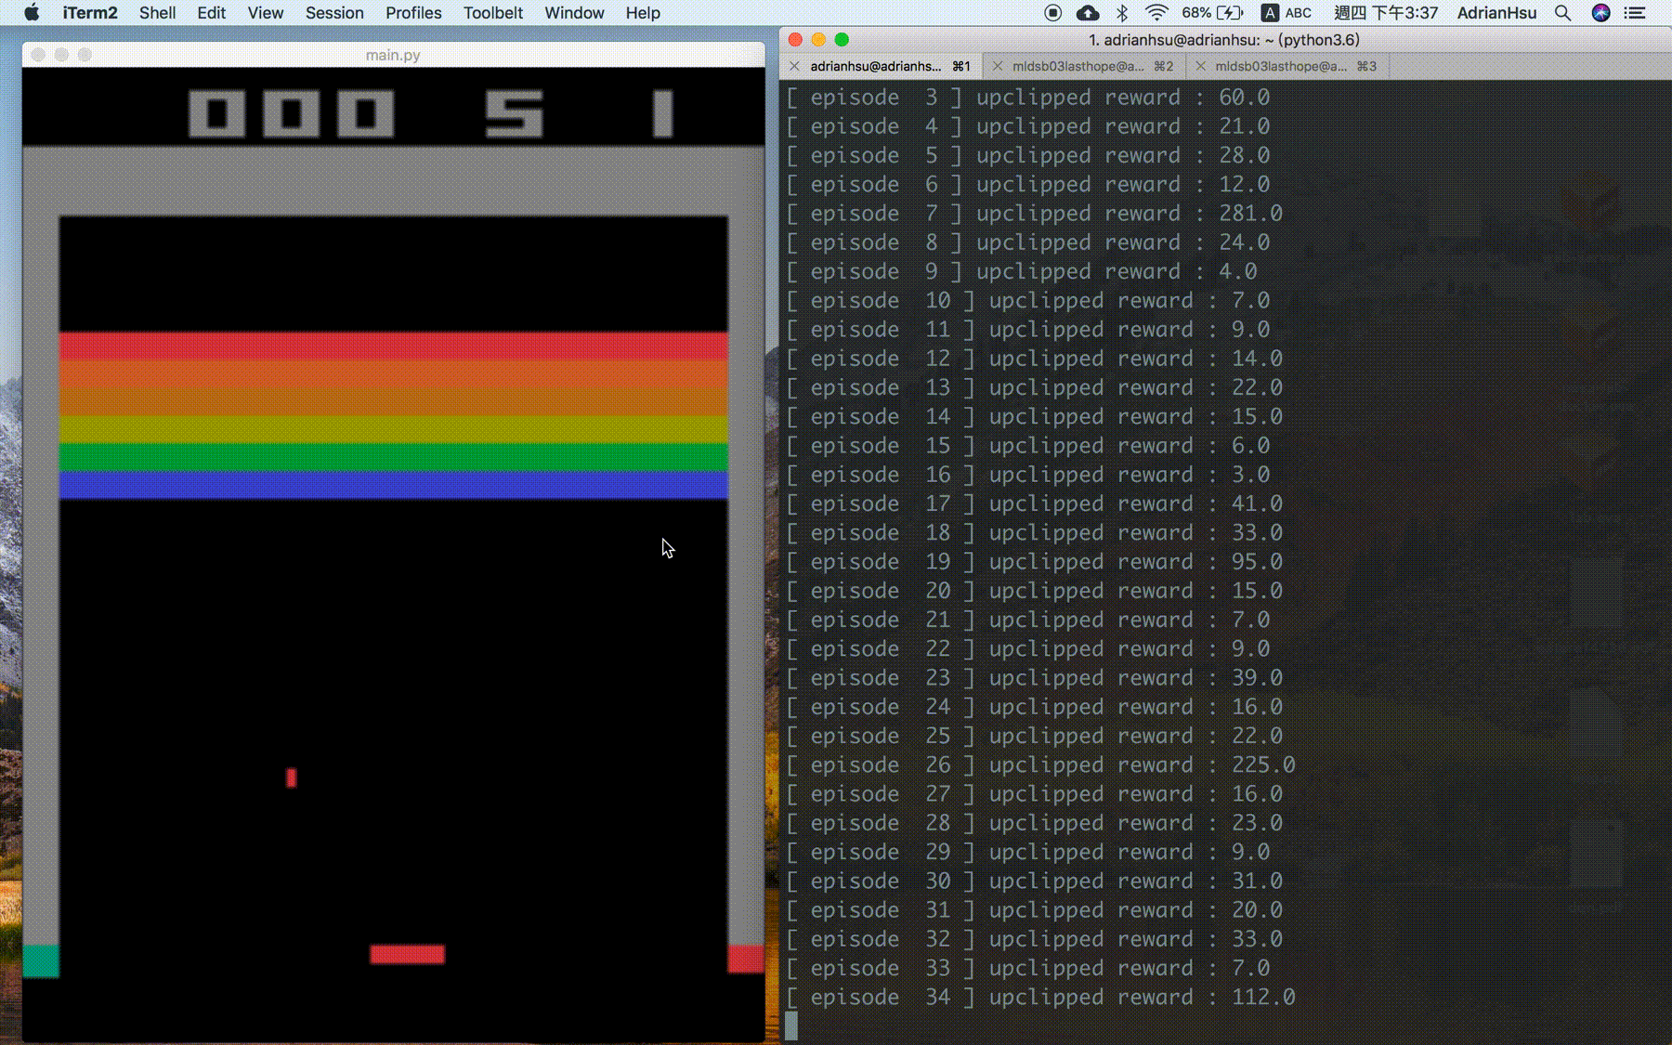The image size is (1672, 1045).
Task: Open the Wi-Fi status menu
Action: click(x=1156, y=13)
